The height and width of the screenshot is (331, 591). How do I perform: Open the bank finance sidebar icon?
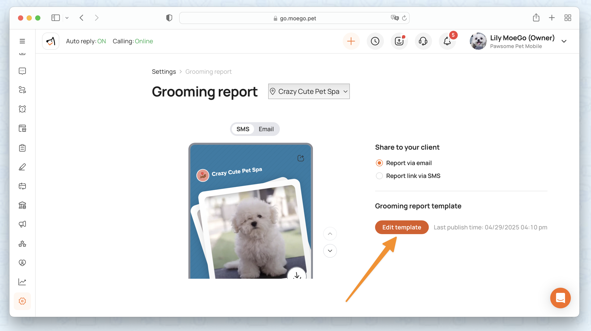click(22, 205)
